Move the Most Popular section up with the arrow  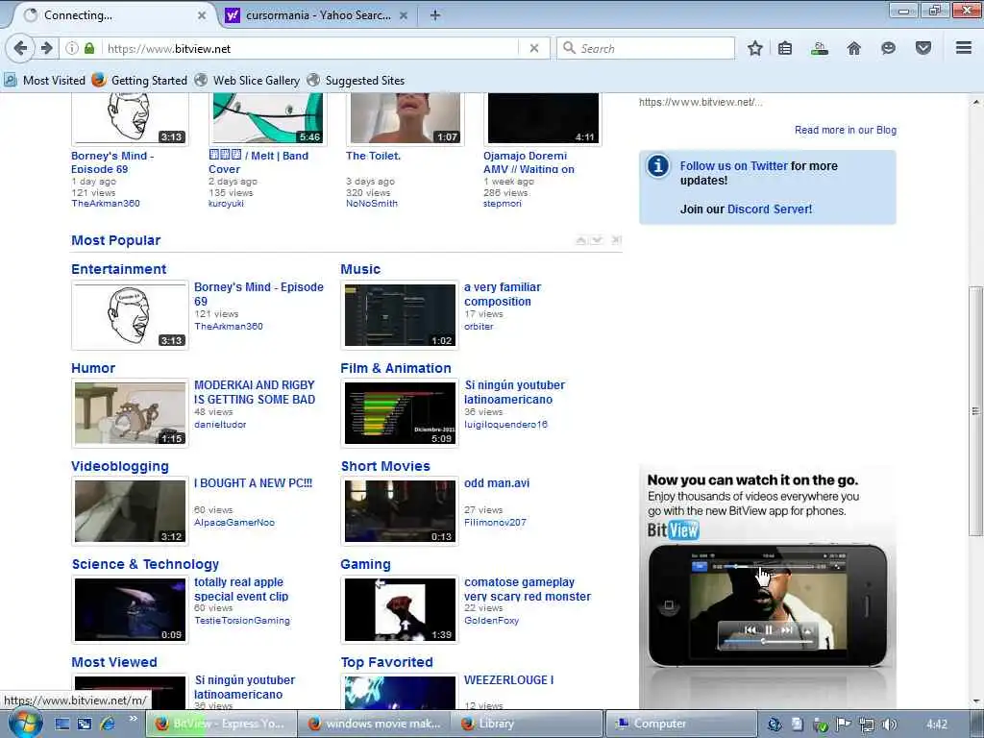[581, 240]
